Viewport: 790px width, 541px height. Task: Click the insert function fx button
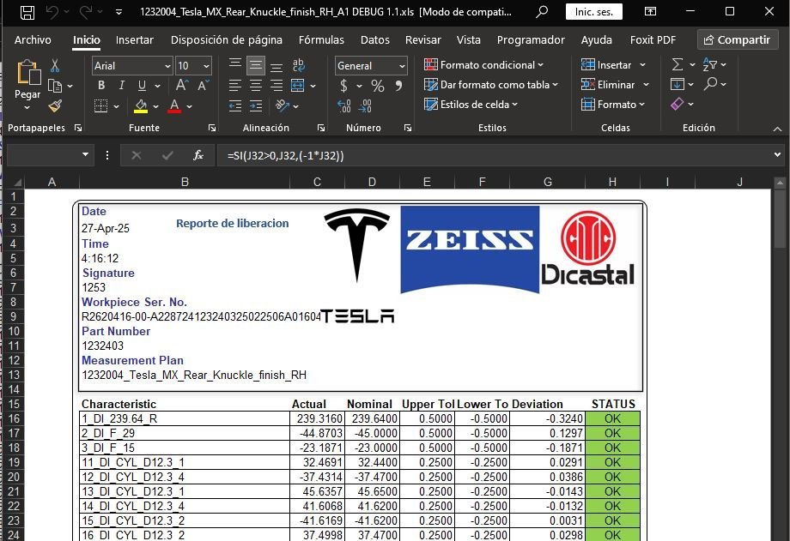[x=198, y=155]
